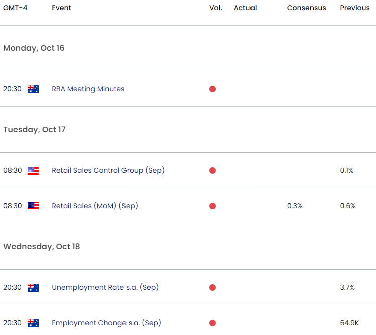Click red volatility dot for RBA Meeting Minutes
Screen dimensions: 376x335
point(212,89)
